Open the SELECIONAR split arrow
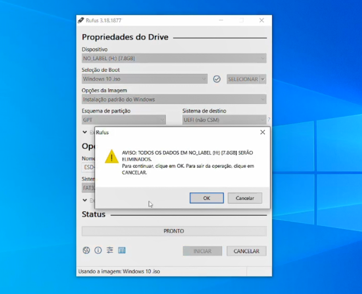 coord(263,79)
